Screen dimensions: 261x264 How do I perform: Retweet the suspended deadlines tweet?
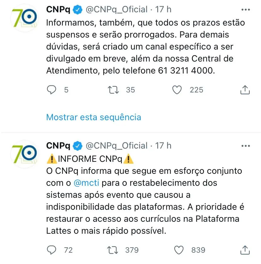(x=113, y=90)
